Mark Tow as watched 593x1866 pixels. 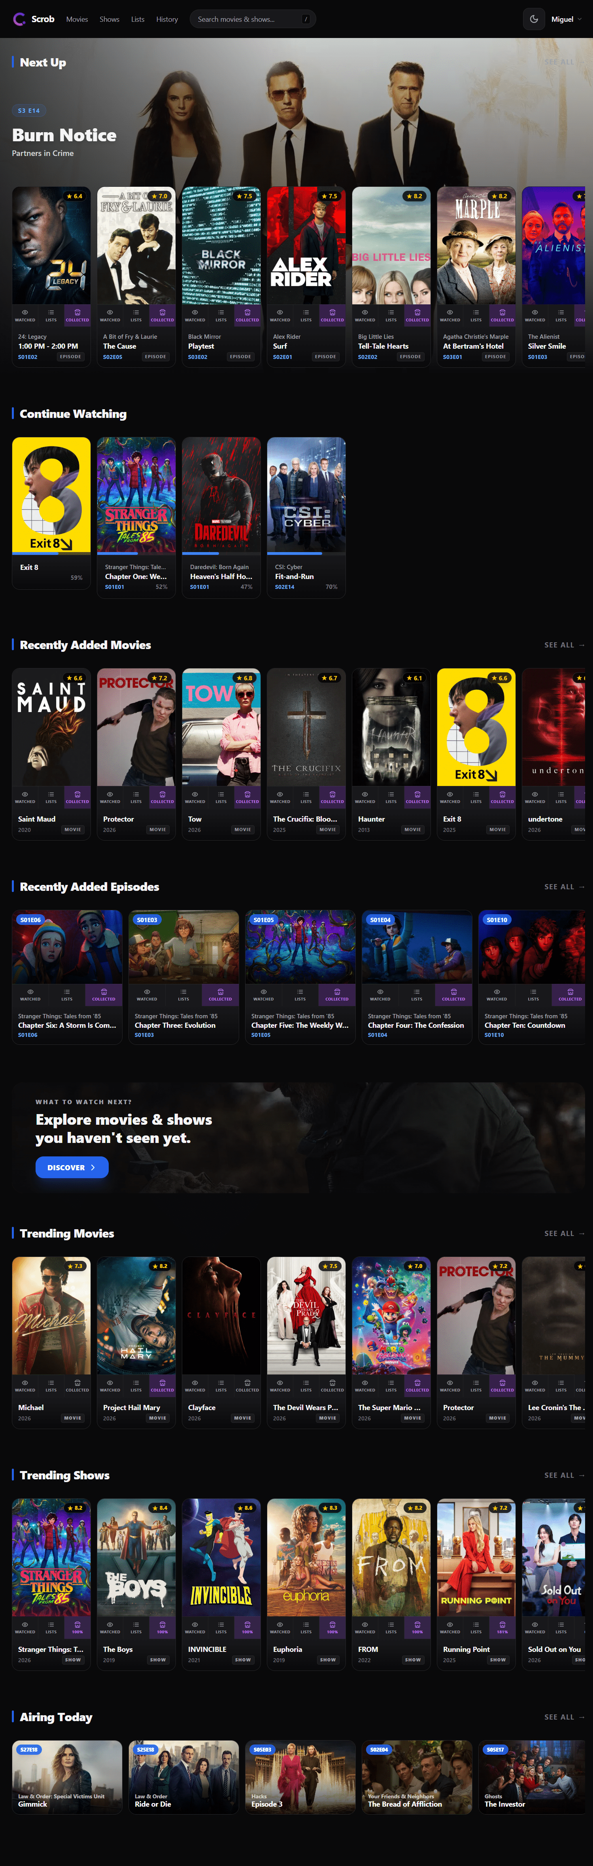195,797
